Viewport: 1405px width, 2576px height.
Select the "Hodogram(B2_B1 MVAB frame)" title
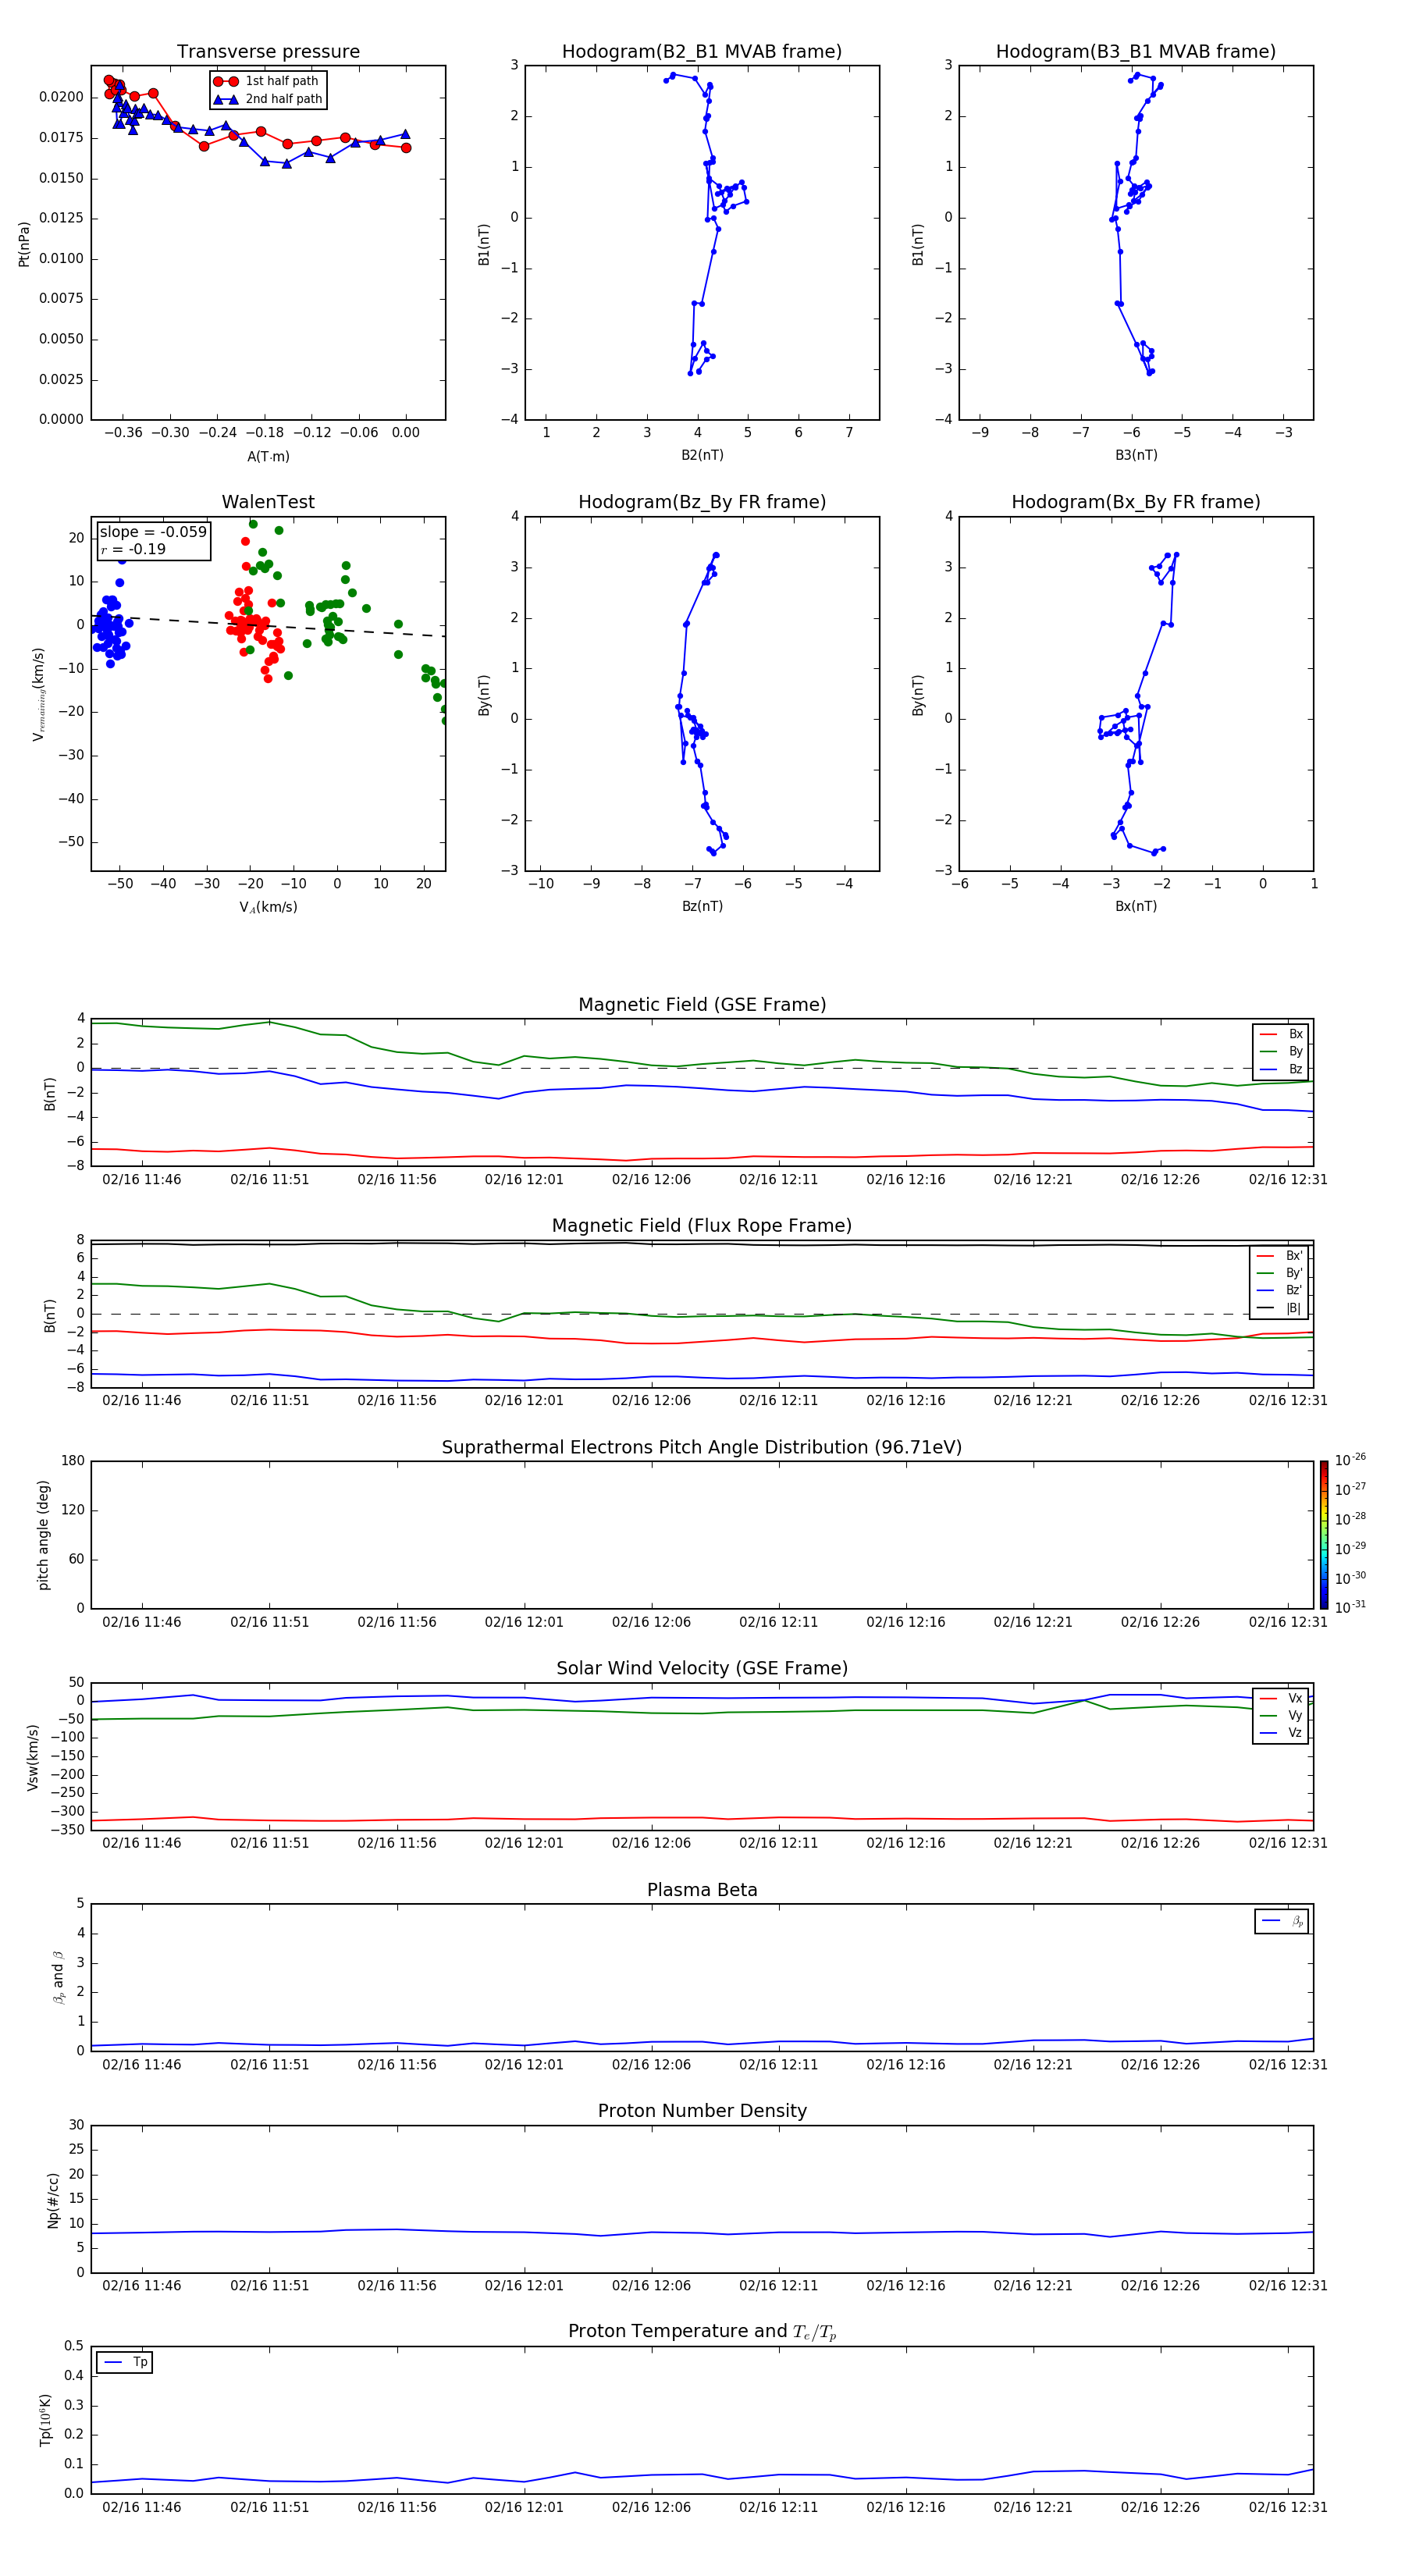point(702,52)
